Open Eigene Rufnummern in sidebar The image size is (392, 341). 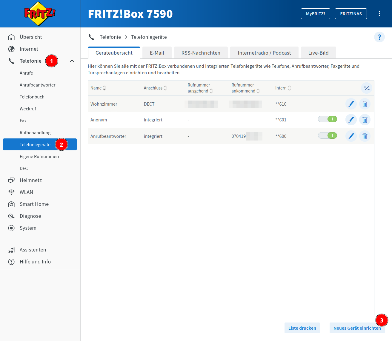(x=40, y=157)
